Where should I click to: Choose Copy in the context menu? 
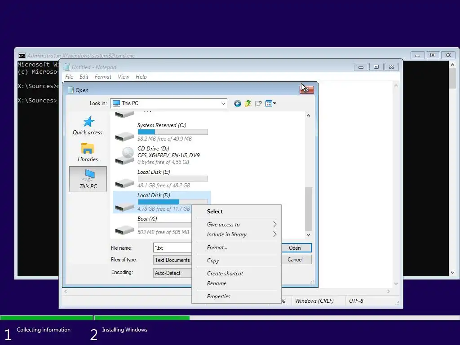236,261
